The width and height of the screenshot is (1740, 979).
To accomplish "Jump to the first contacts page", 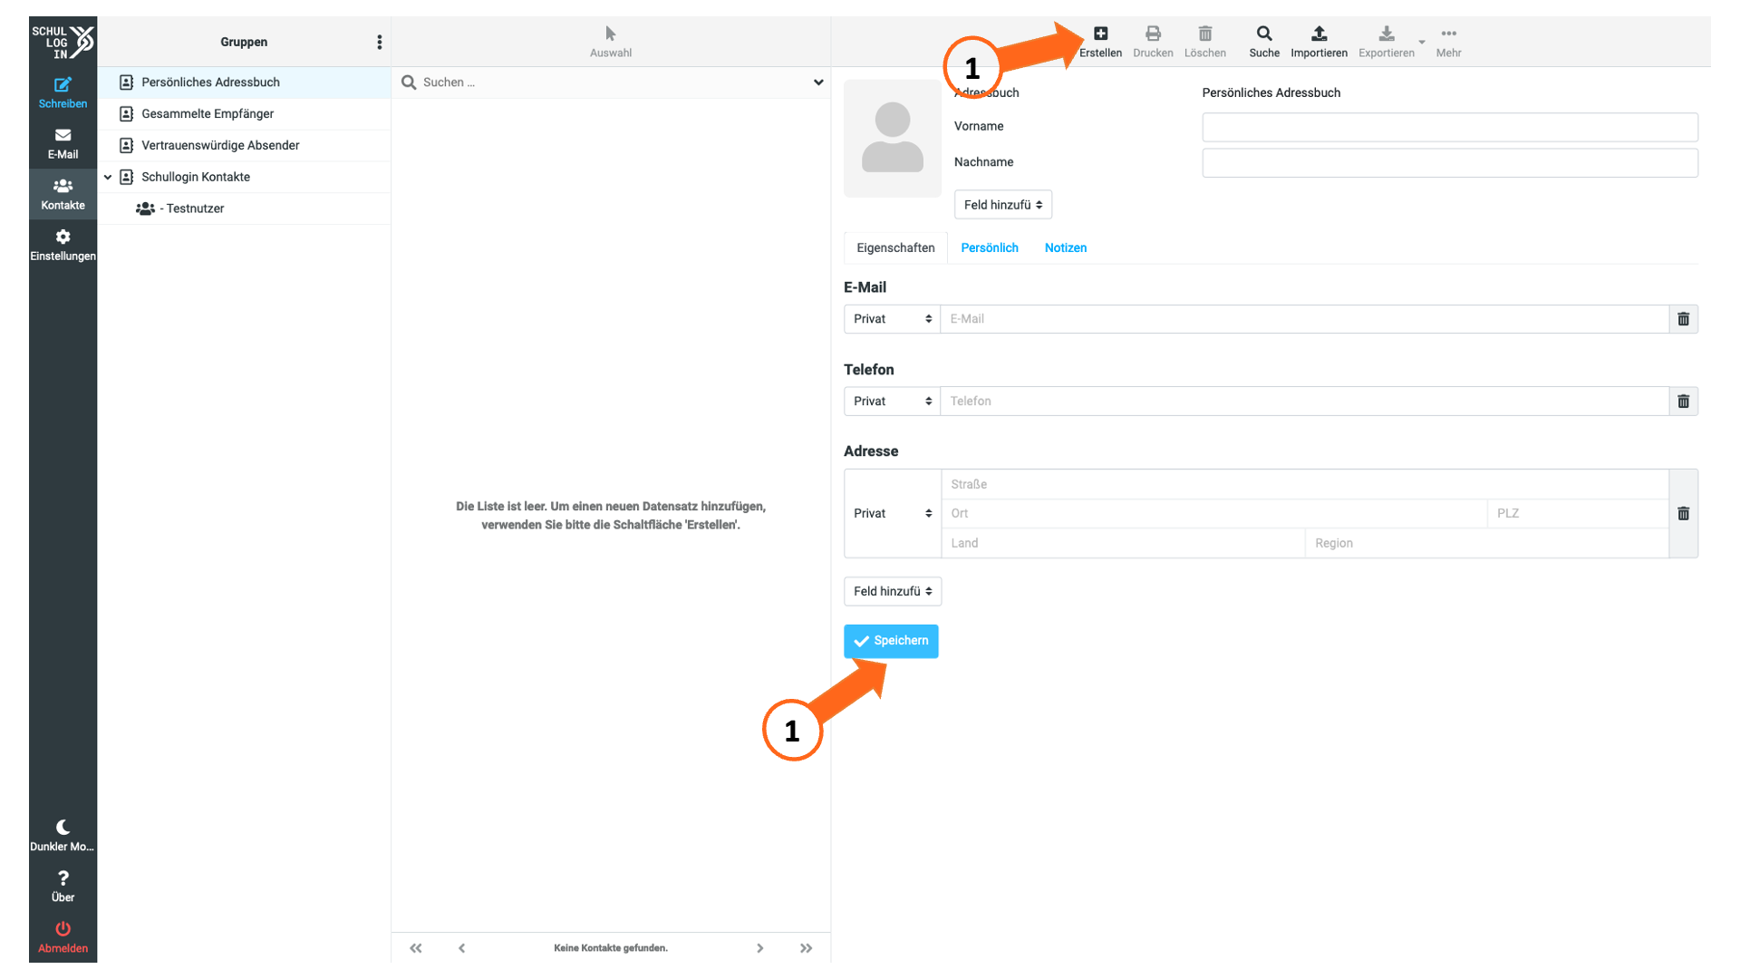I will [x=416, y=948].
